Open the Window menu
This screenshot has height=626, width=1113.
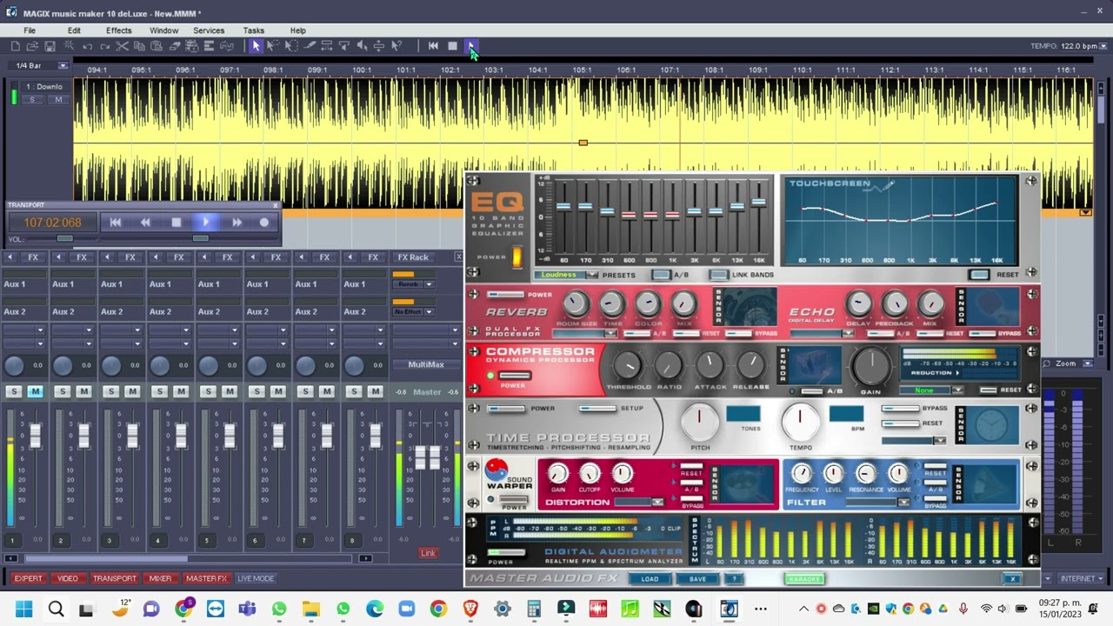point(163,30)
